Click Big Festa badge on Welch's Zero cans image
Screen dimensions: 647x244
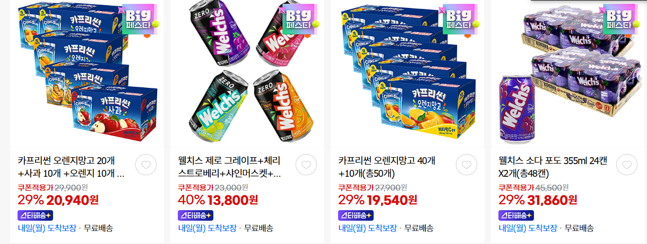point(300,20)
